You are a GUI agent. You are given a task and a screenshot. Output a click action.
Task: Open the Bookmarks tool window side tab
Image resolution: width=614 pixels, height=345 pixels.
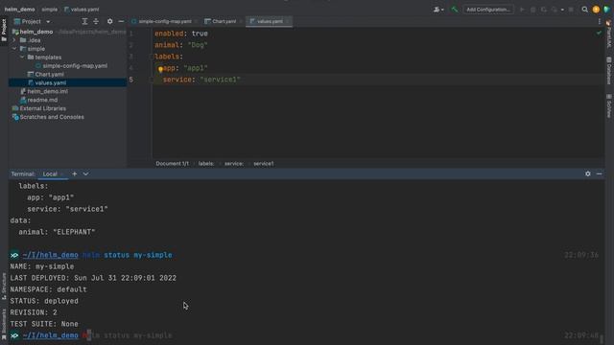[x=4, y=325]
